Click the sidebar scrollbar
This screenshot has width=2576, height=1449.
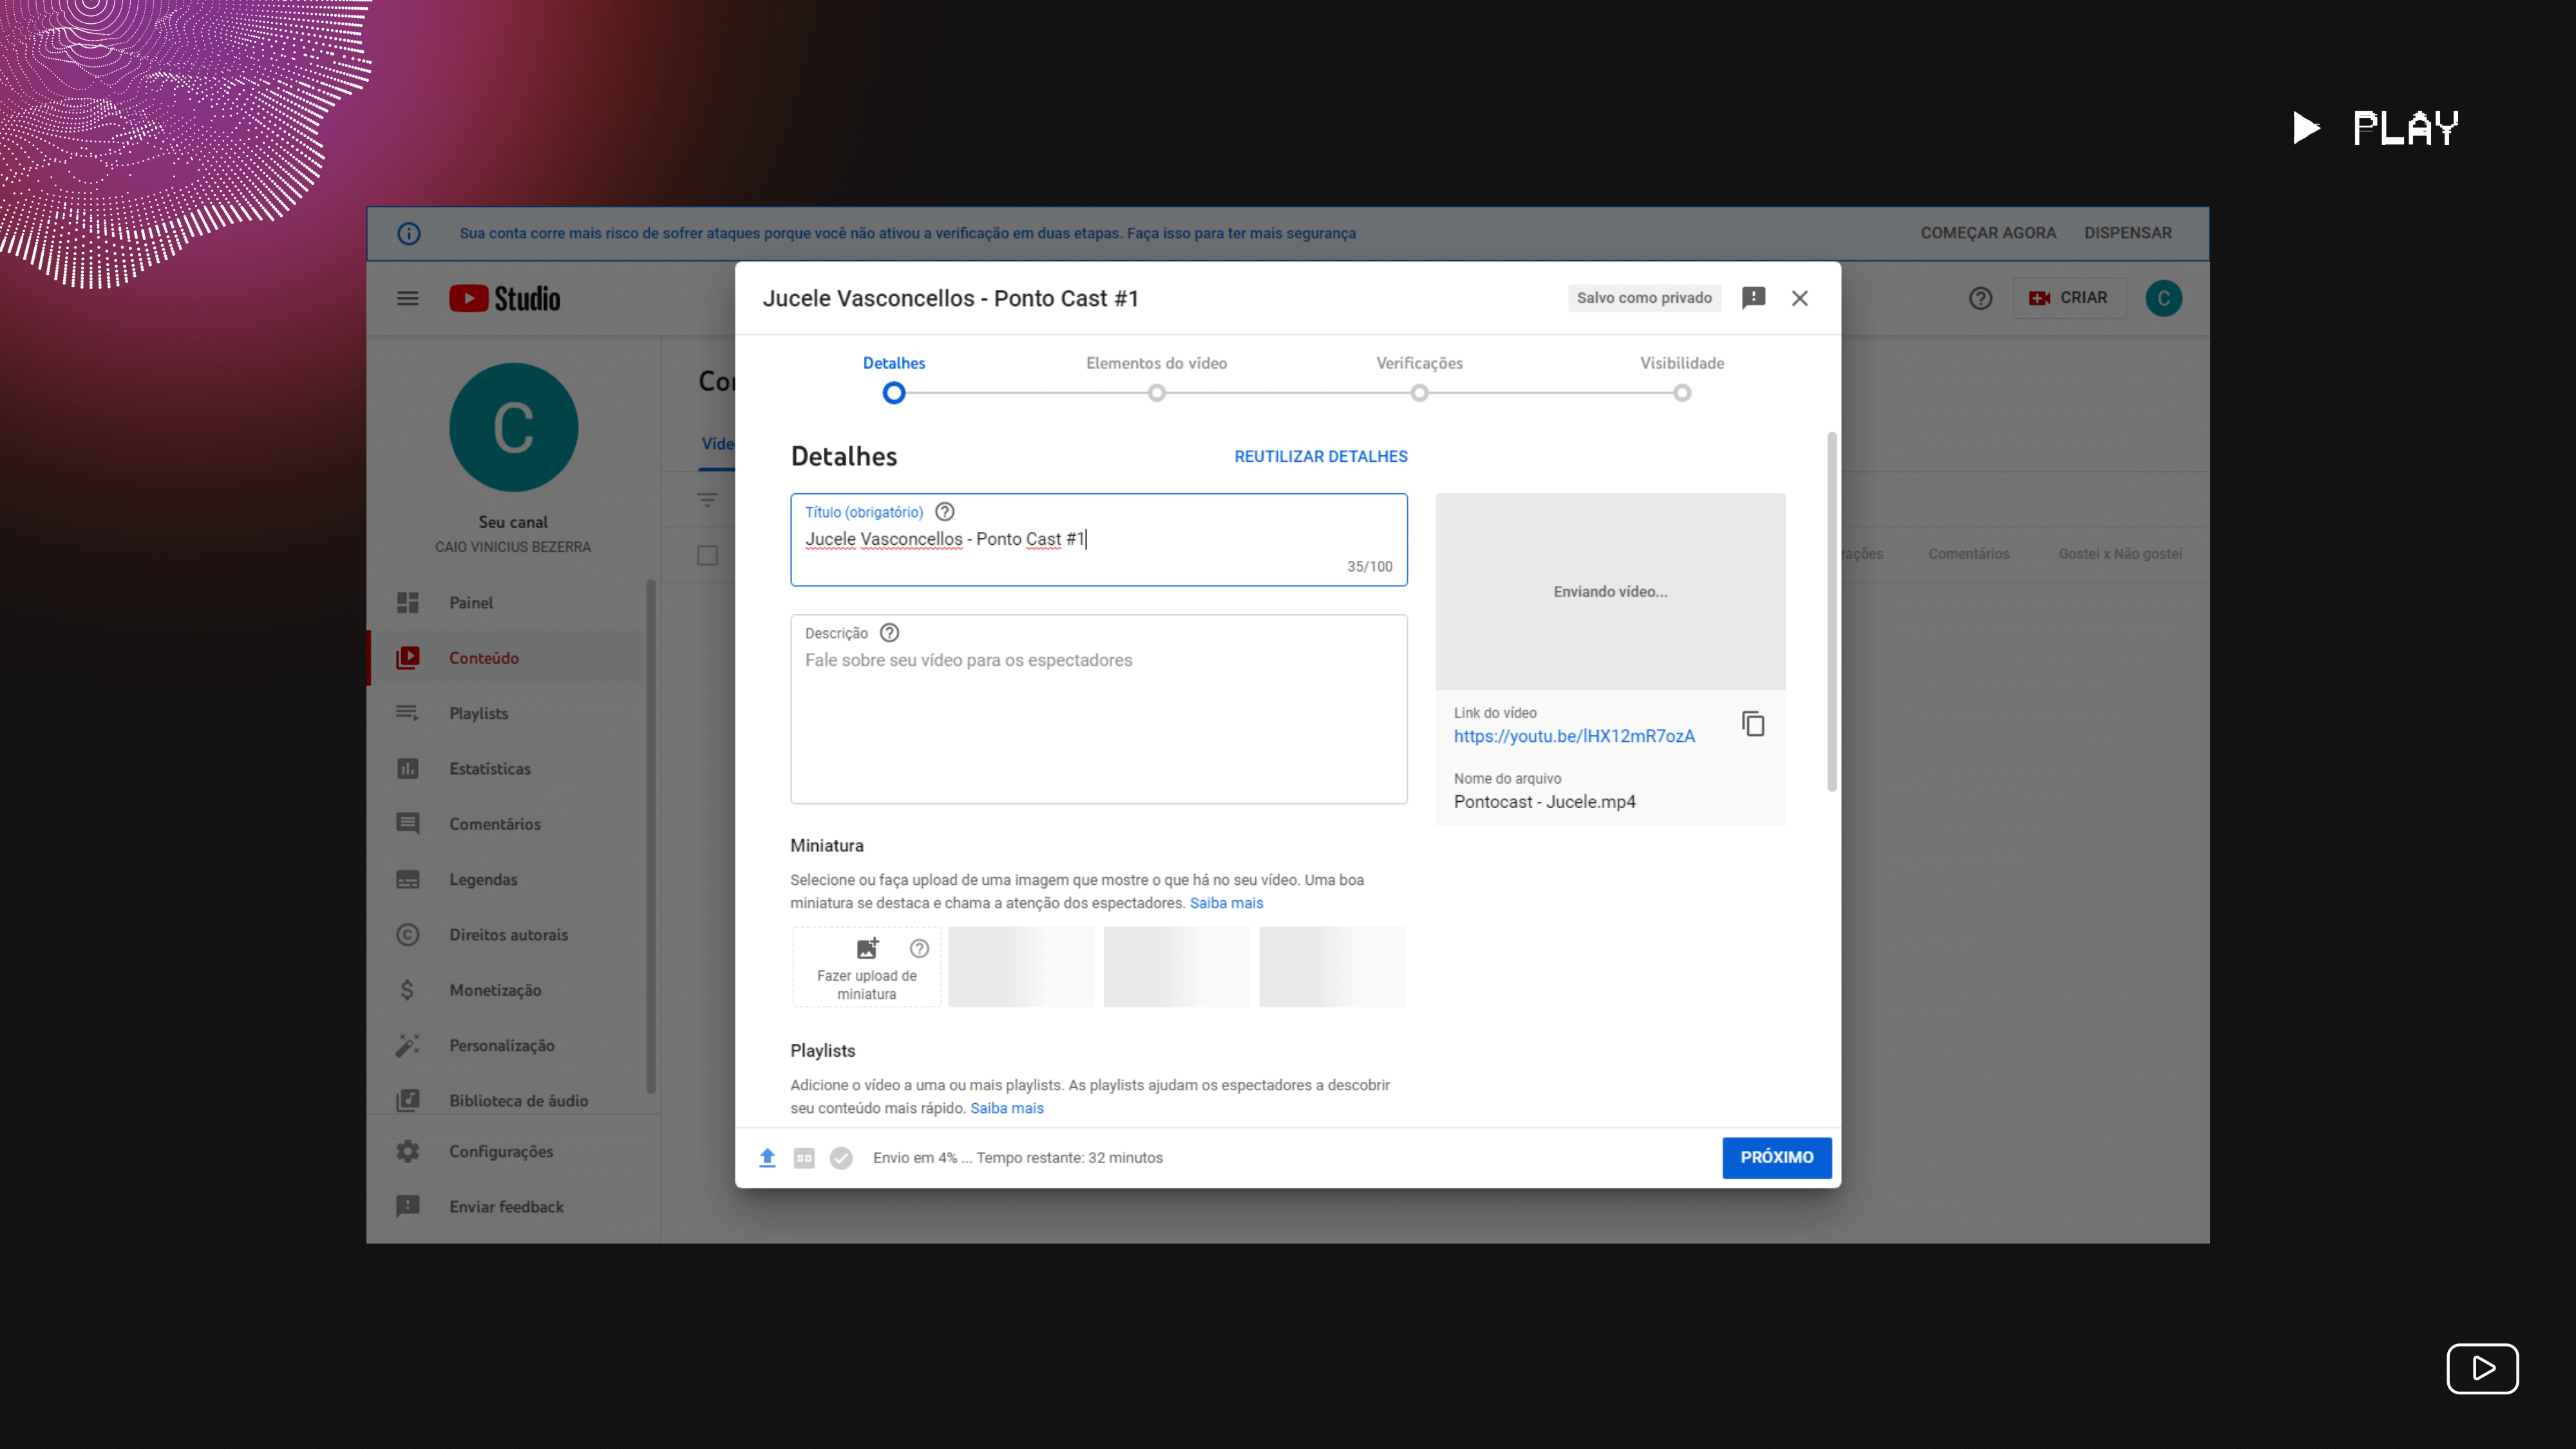pyautogui.click(x=651, y=838)
